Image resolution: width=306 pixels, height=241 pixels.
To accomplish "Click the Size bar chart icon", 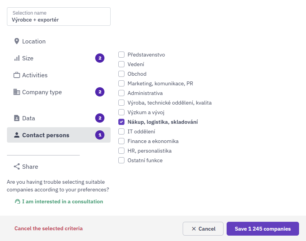I will [x=17, y=58].
